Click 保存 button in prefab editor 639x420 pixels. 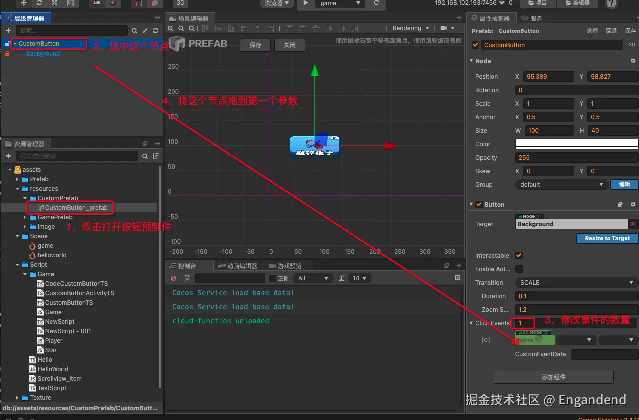[x=255, y=45]
